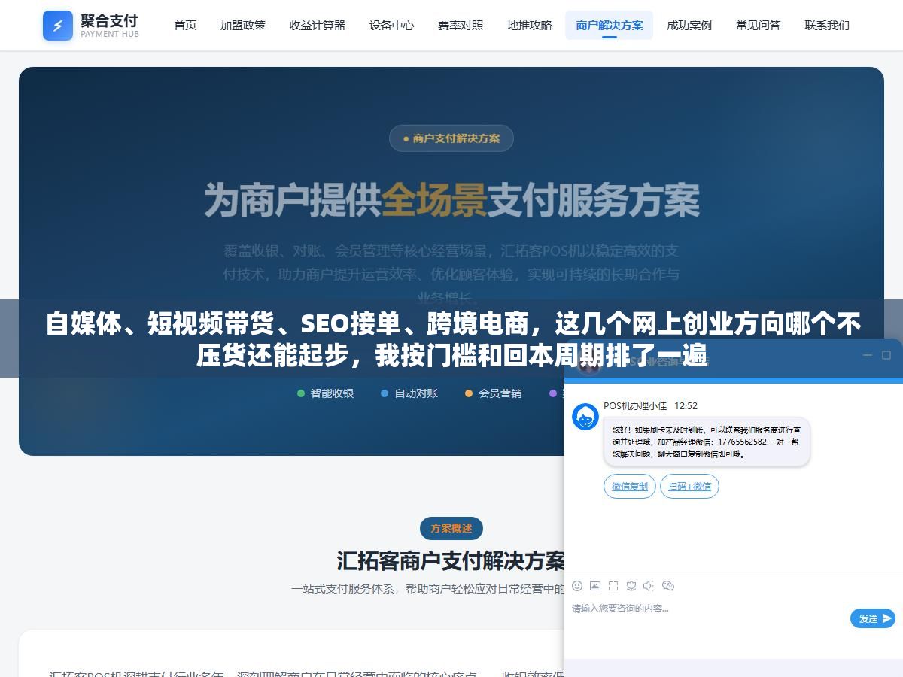Click the 聚合支付 lightning logo icon
The image size is (903, 677).
point(58,26)
